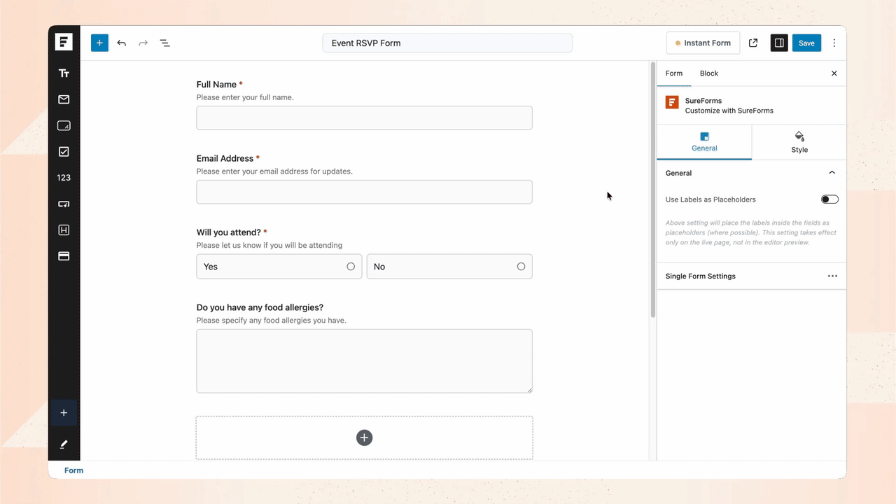Open the document overview list
The width and height of the screenshot is (896, 504).
point(165,43)
